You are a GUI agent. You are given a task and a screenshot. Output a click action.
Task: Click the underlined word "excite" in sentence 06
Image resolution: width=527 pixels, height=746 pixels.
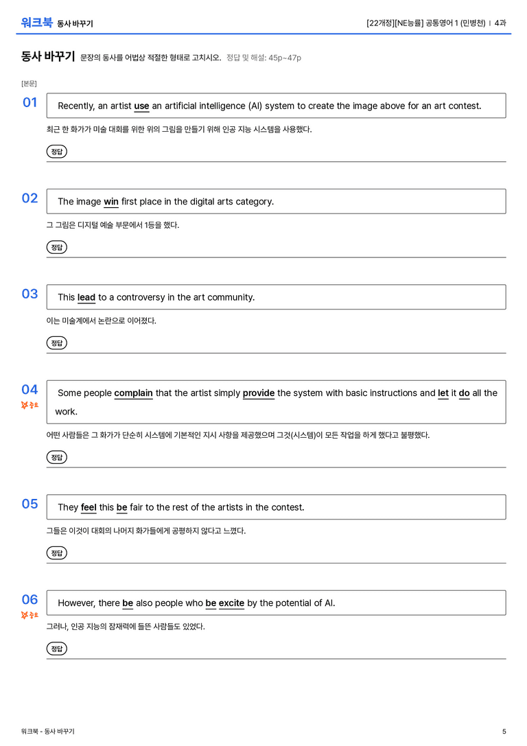(232, 603)
